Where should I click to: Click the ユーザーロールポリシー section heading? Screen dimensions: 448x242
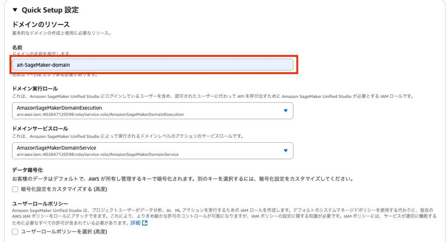point(40,204)
